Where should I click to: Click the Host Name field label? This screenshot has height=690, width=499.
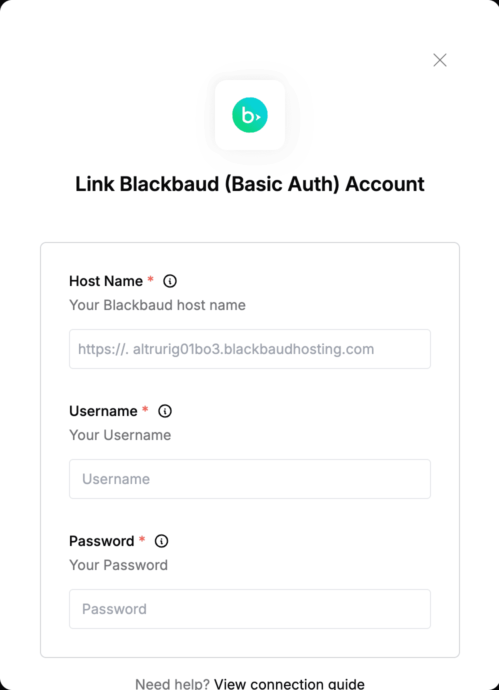(x=106, y=281)
